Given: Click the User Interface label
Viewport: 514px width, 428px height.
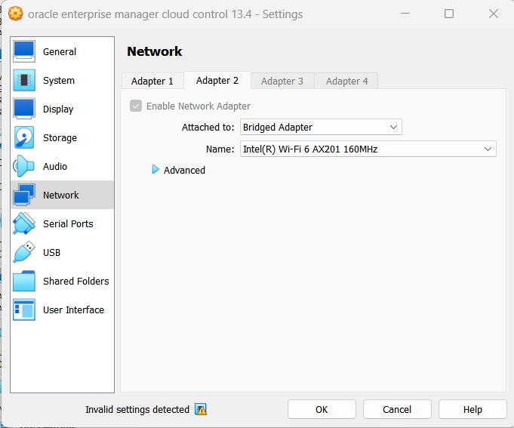Looking at the screenshot, I should point(74,310).
